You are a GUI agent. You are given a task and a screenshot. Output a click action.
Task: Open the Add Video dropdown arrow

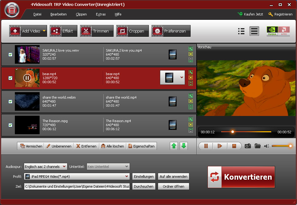tap(44, 31)
